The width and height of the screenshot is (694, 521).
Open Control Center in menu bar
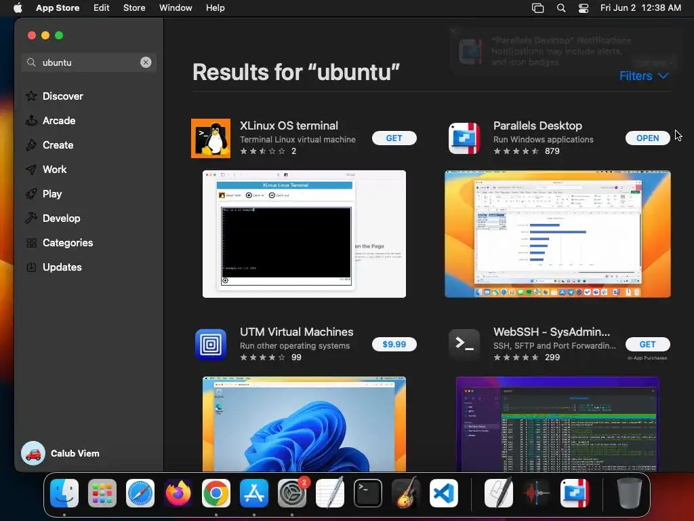pos(584,8)
